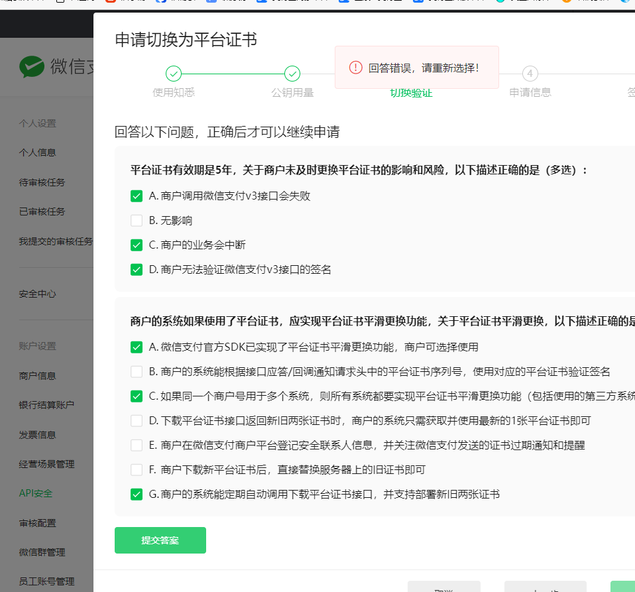Open 审核配置 in the sidebar
This screenshot has width=635, height=592.
pyautogui.click(x=37, y=523)
